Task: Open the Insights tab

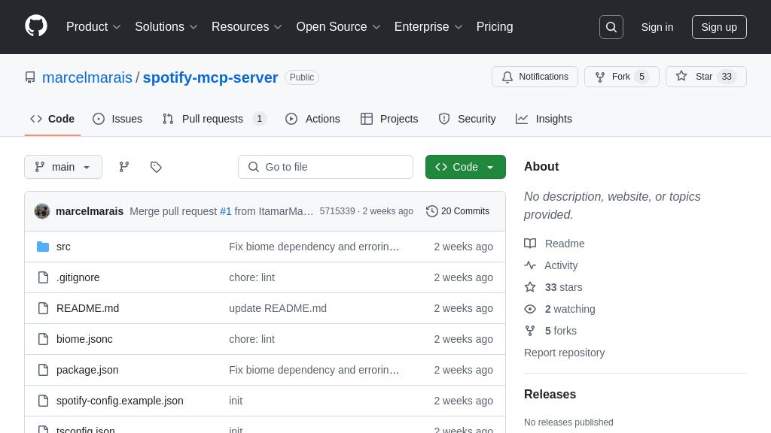Action: click(x=544, y=119)
